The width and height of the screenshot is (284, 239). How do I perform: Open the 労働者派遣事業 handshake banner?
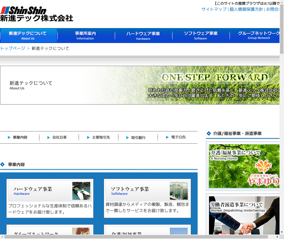pyautogui.click(x=244, y=216)
